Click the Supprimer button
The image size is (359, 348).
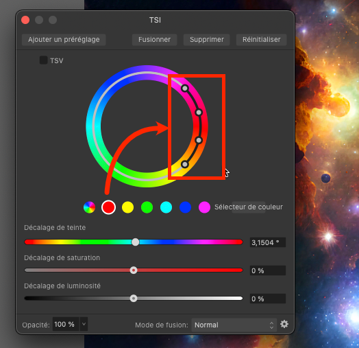tap(207, 40)
